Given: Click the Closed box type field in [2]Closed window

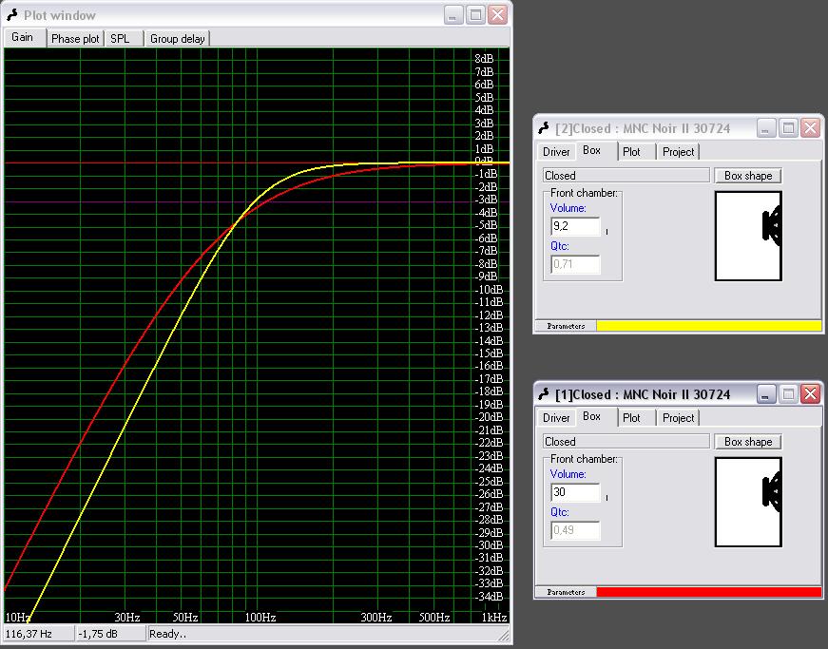Looking at the screenshot, I should (626, 176).
